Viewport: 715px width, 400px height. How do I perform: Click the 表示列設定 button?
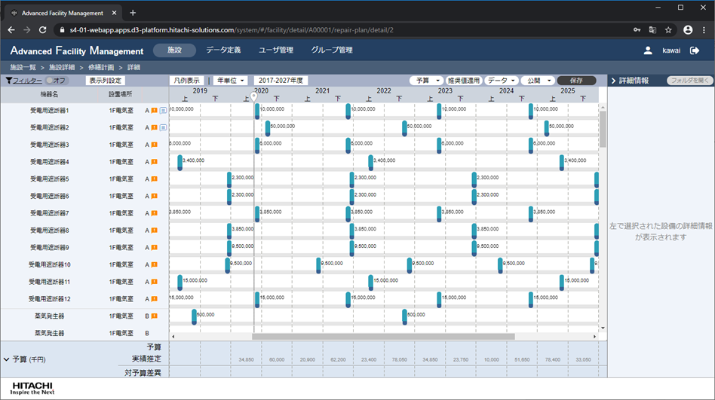(x=105, y=81)
